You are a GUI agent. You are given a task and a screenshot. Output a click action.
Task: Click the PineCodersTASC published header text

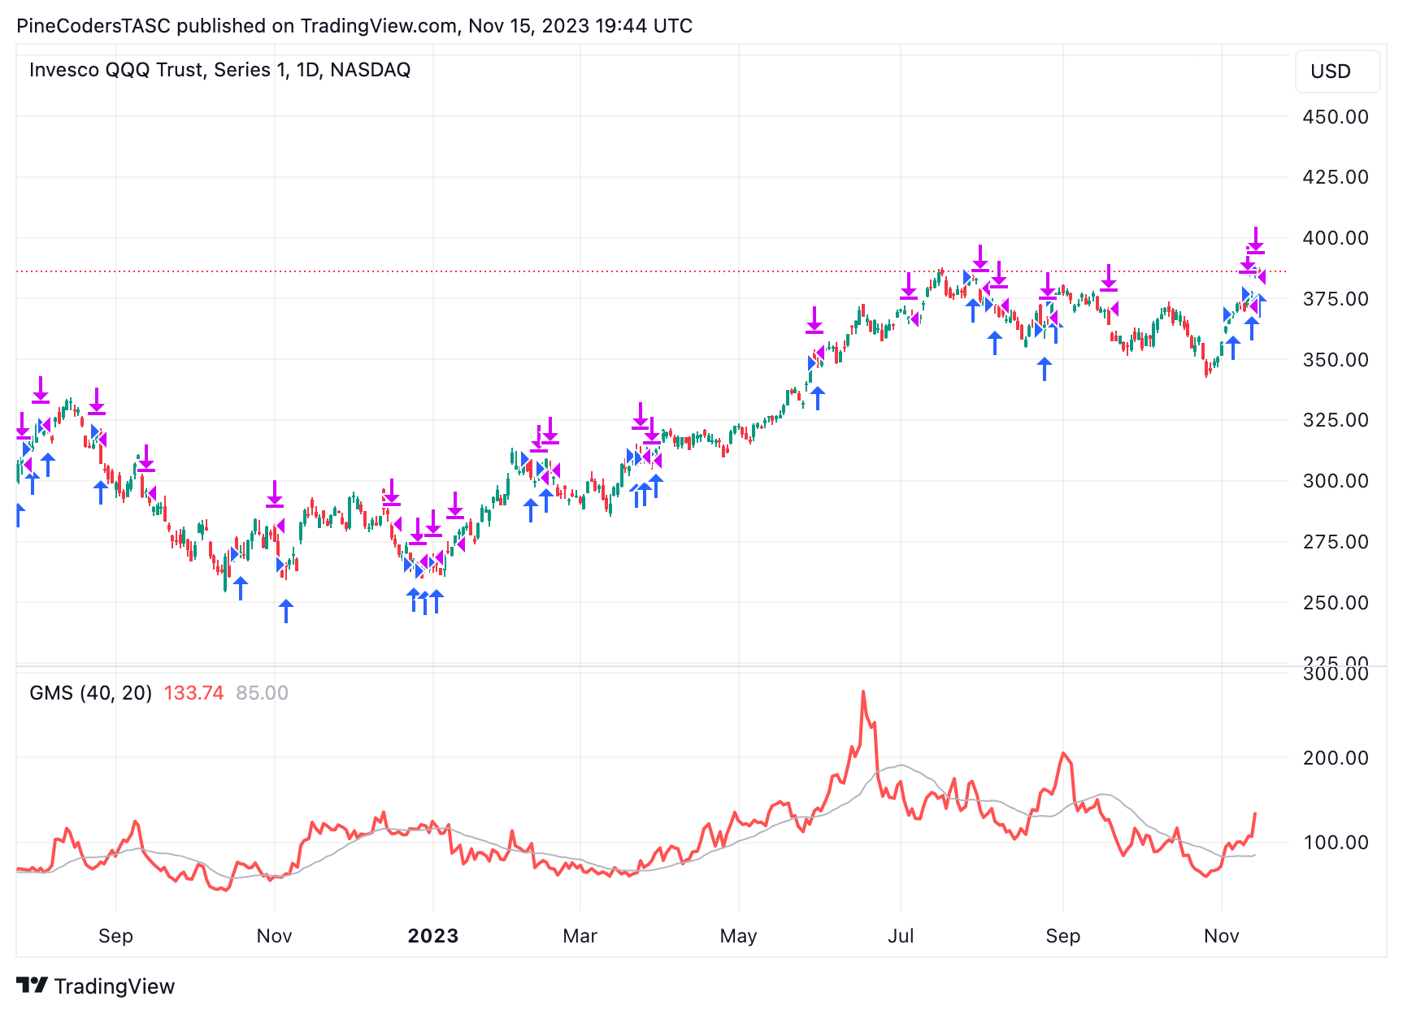[354, 26]
